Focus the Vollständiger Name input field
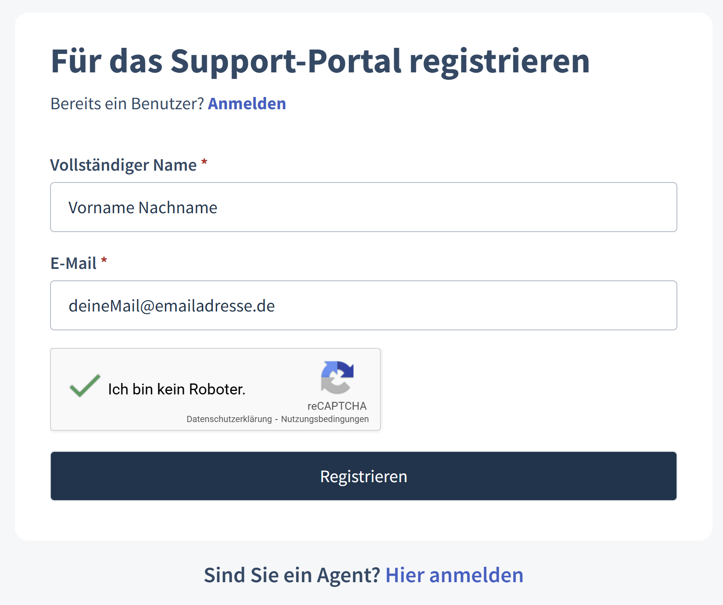Viewport: 723px width, 605px height. (364, 207)
